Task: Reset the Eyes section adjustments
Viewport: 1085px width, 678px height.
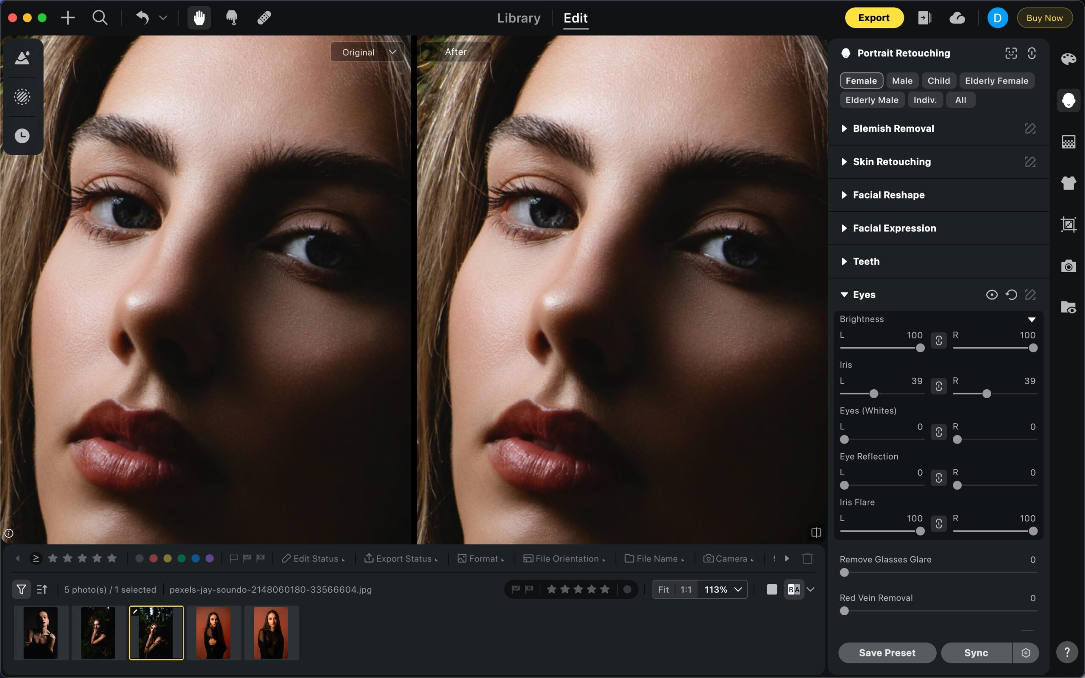Action: point(1011,295)
